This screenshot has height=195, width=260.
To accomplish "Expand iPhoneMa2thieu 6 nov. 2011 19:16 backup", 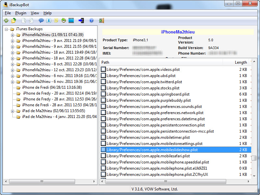I will (12, 76).
